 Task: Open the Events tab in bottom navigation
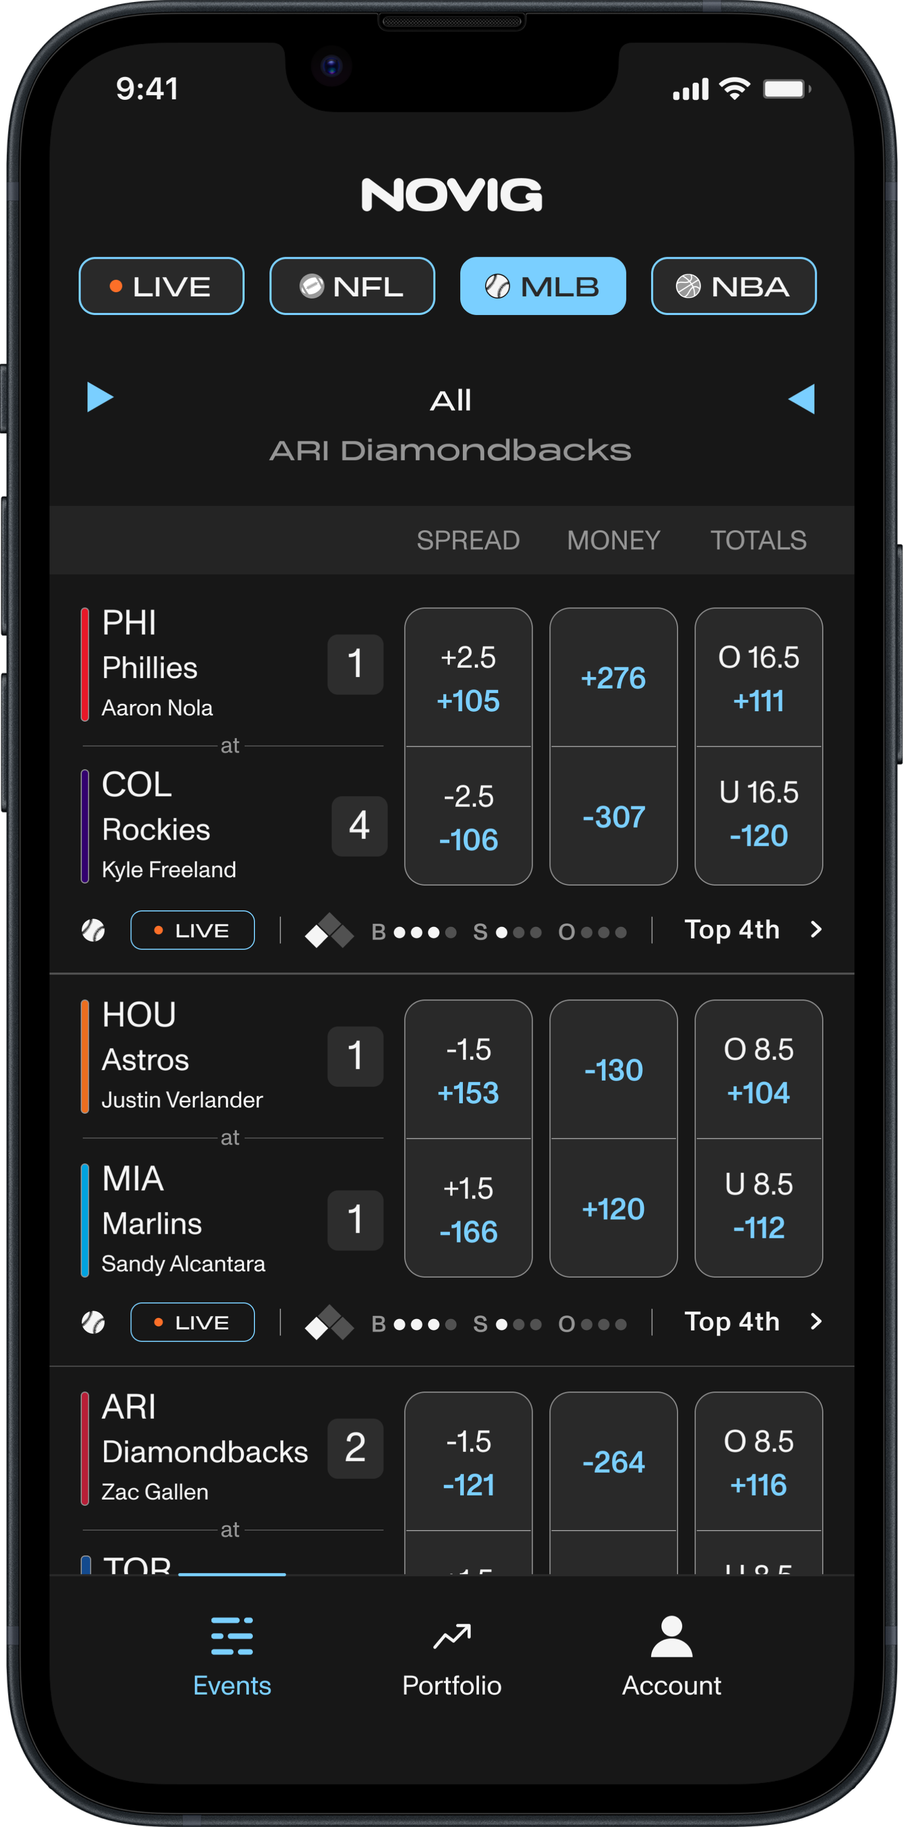232,1655
